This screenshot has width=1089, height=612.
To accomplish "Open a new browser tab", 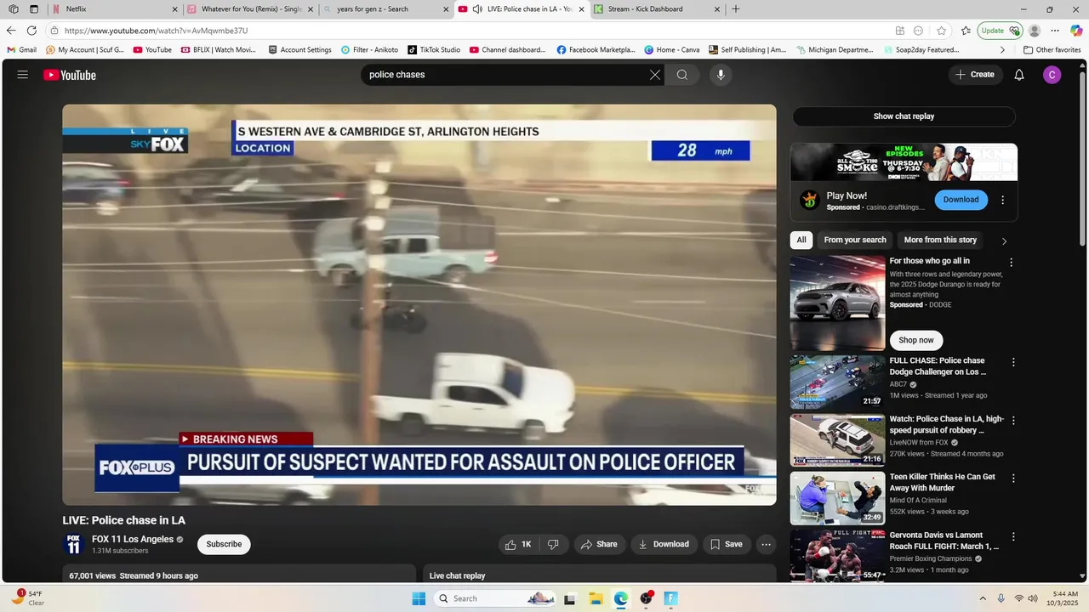I will (x=736, y=9).
